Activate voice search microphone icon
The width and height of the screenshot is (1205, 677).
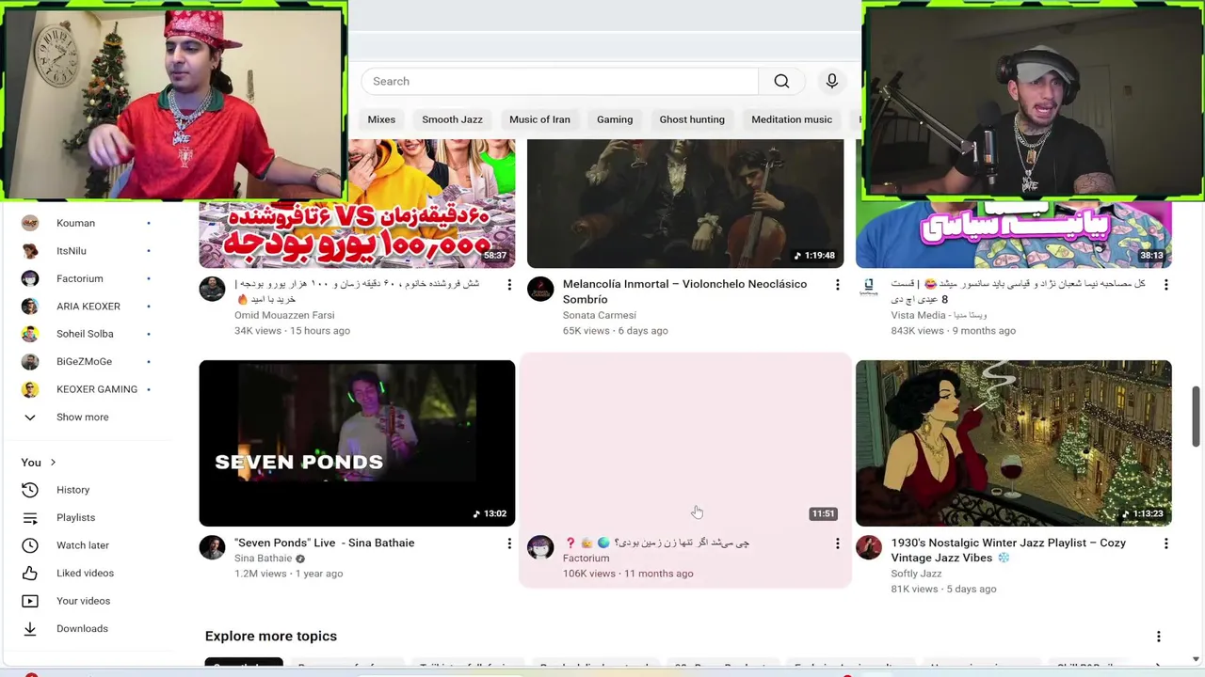coord(832,82)
